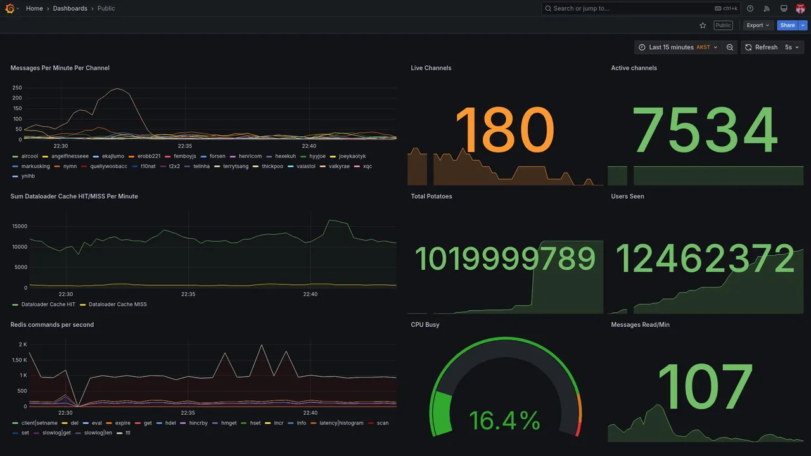Click the Sum Dataloader Cache HIT/MISS title

tap(74, 196)
